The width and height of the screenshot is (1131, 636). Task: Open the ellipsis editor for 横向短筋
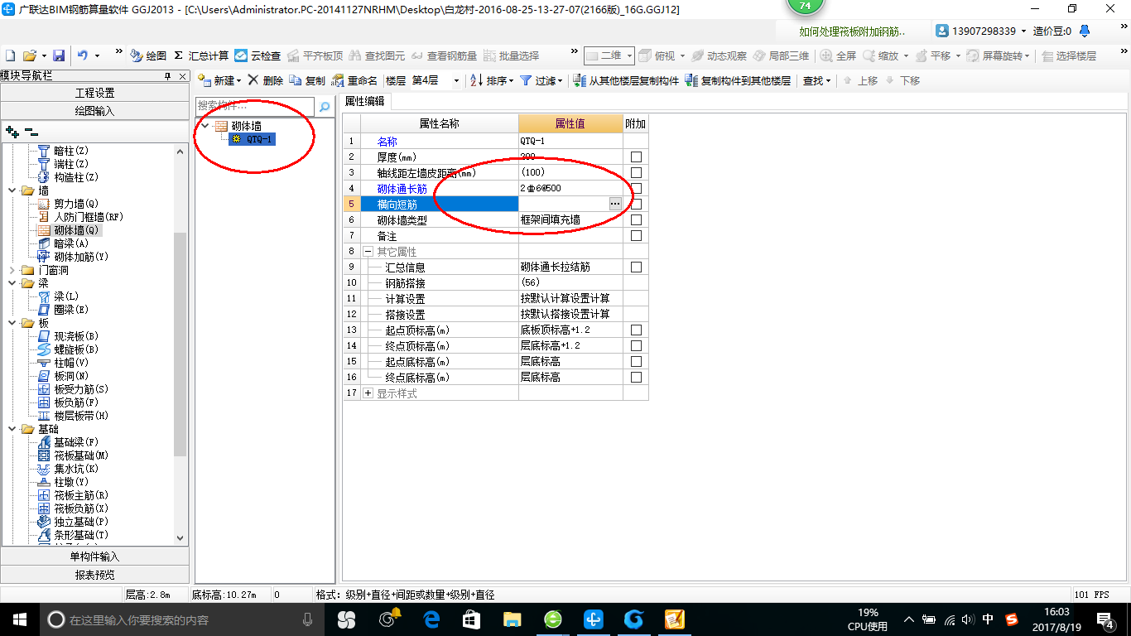click(615, 204)
